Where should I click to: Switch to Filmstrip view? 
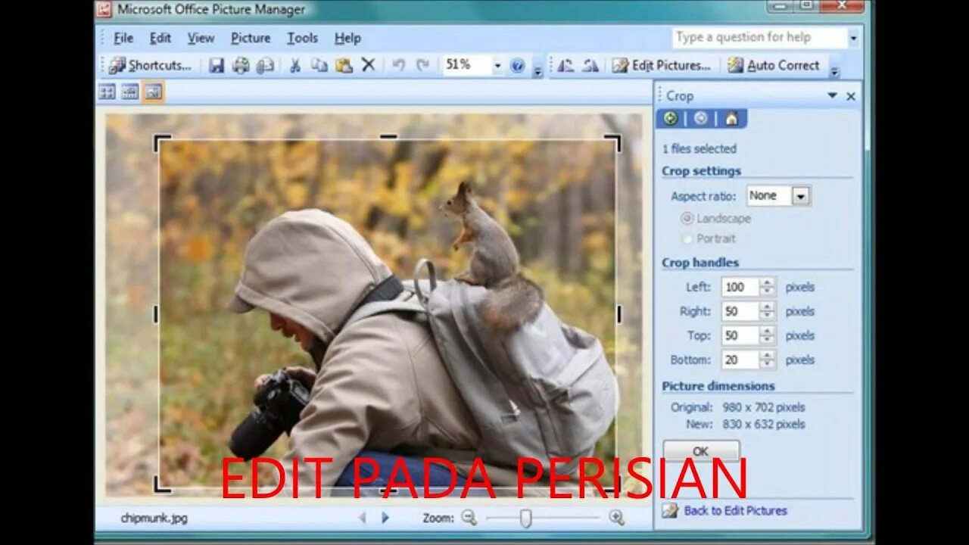pos(130,92)
